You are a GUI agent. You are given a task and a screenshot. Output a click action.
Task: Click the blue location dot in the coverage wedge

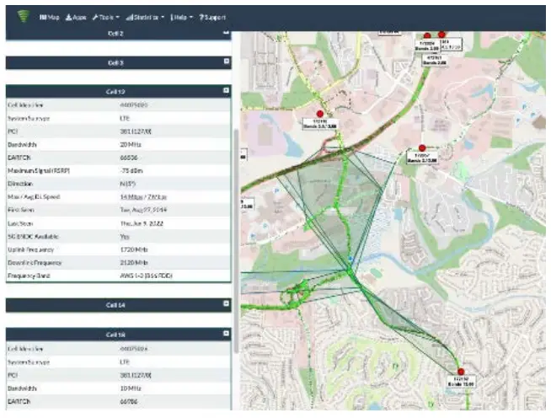350,259
